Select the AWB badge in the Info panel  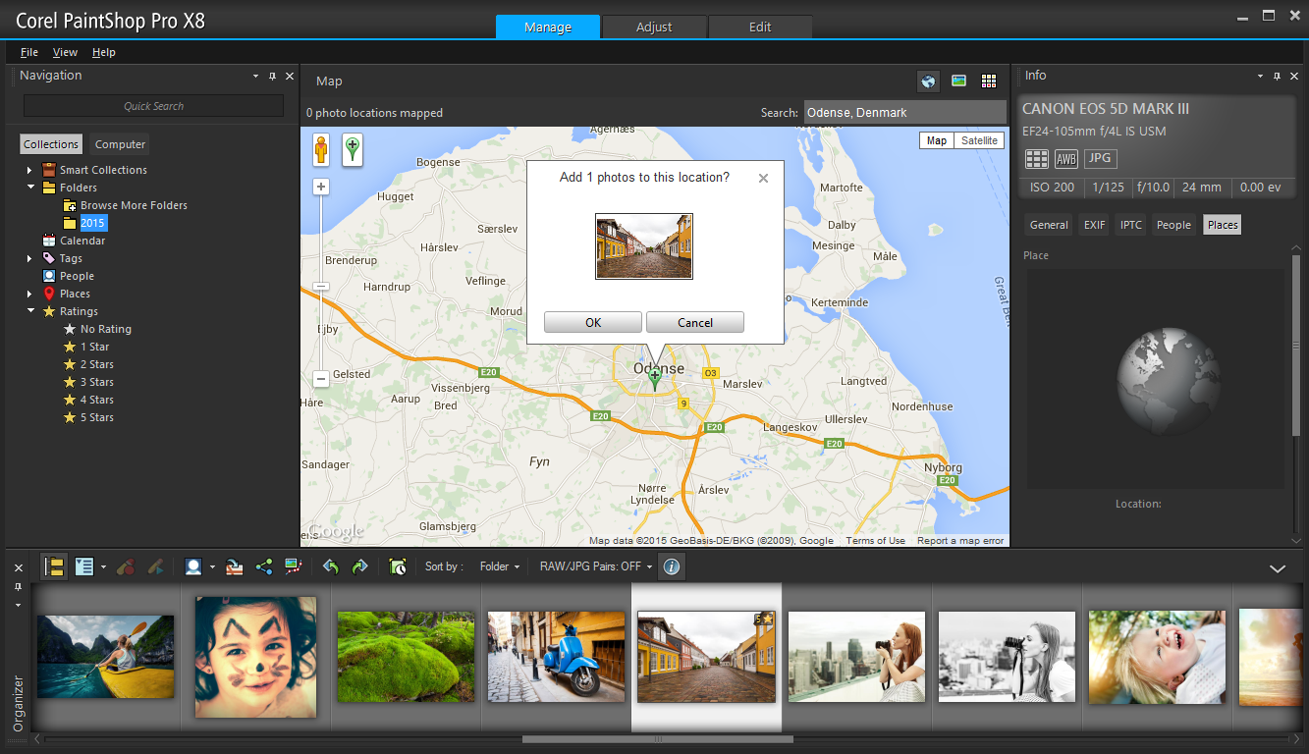pyautogui.click(x=1065, y=158)
